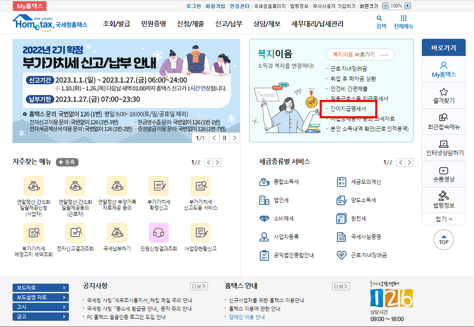Viewport: 474px width, 327px height.
Task: Open the 신고/납부 menu
Action: pyautogui.click(x=228, y=24)
